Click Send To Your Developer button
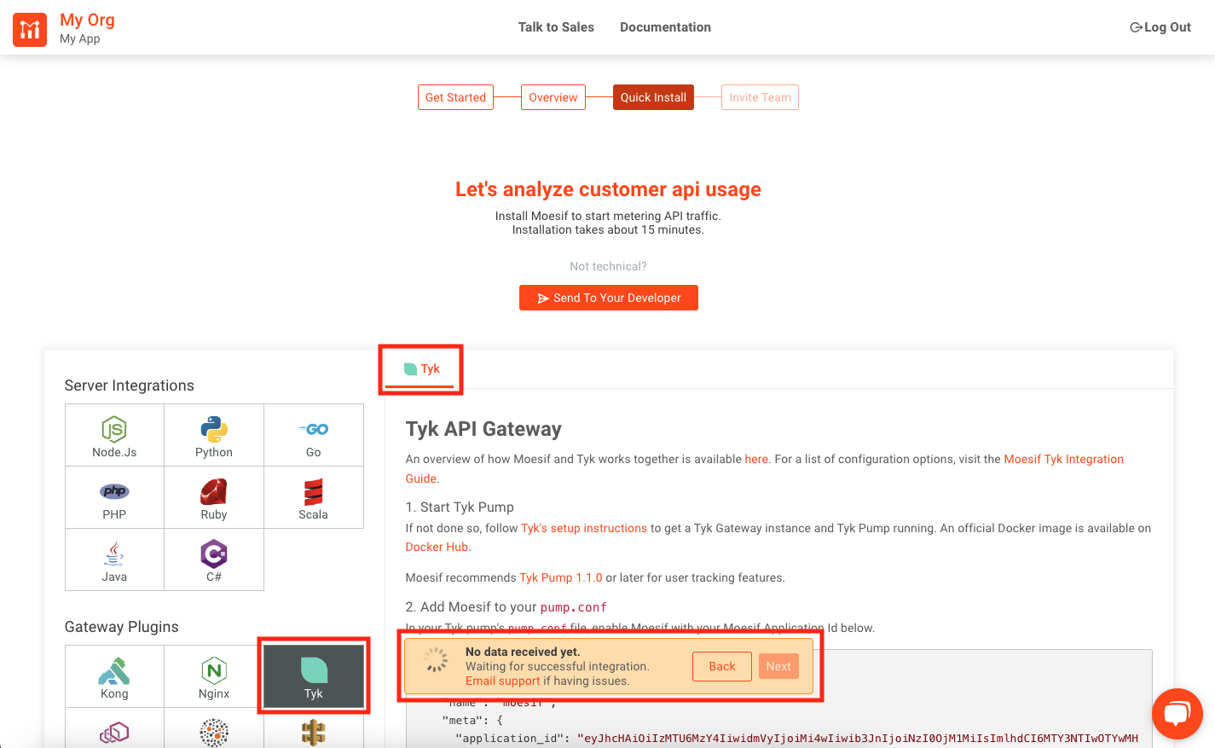1215x748 pixels. [x=609, y=298]
